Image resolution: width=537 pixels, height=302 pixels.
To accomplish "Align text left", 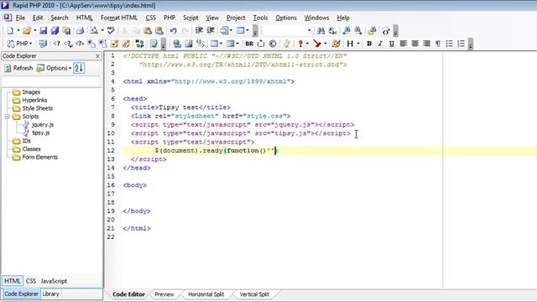I will (404, 44).
